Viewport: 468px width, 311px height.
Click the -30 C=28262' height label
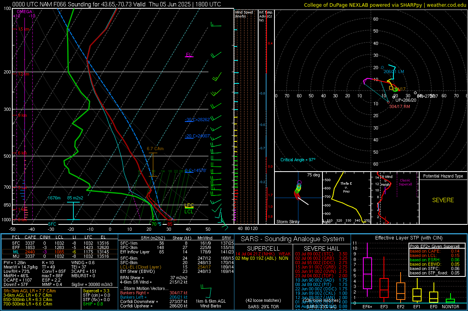tap(198, 120)
